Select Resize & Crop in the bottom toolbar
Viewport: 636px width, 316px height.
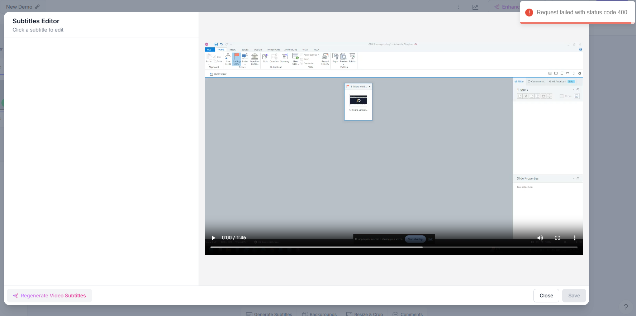click(x=365, y=314)
